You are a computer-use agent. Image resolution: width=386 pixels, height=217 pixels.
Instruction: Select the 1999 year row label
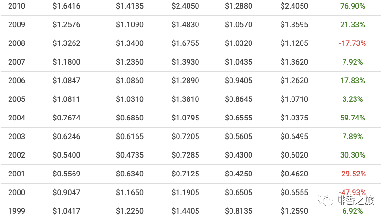17,211
